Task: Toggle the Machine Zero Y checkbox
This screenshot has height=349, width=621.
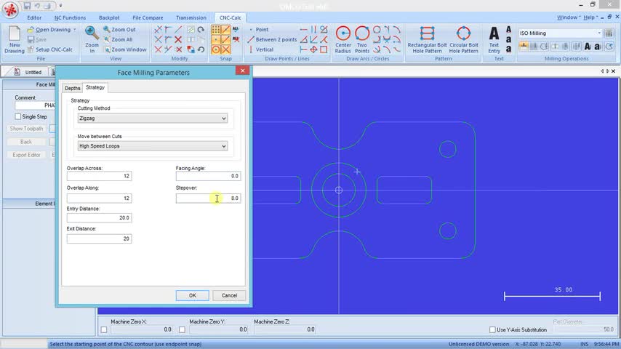Action: [x=182, y=329]
